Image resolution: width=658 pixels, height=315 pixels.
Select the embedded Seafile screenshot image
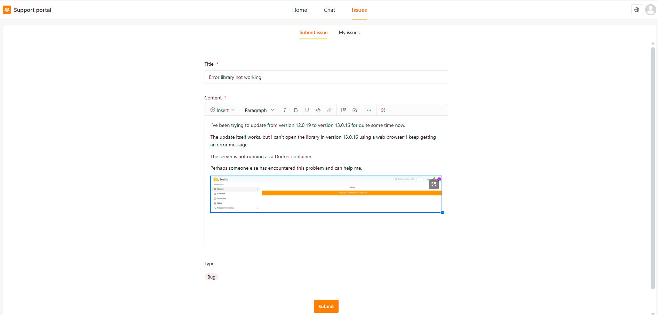(326, 194)
